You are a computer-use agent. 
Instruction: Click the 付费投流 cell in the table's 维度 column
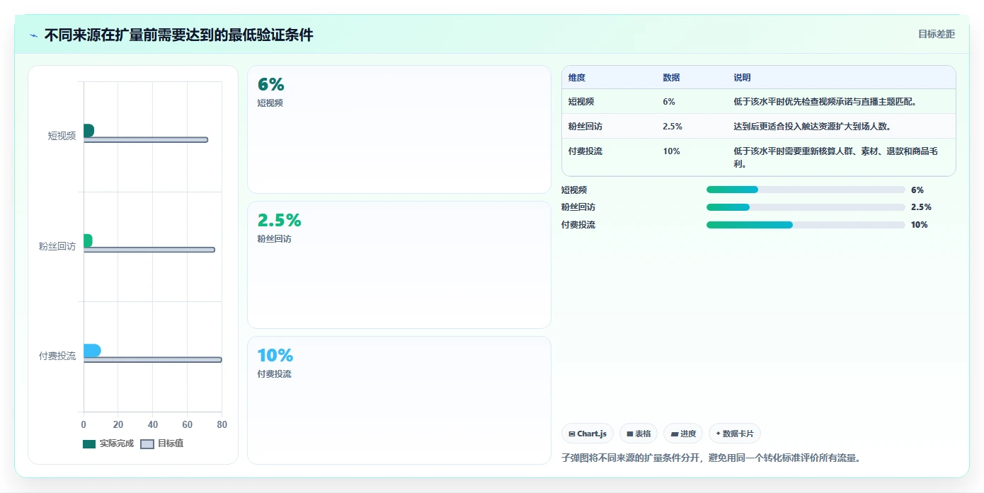[x=585, y=151]
